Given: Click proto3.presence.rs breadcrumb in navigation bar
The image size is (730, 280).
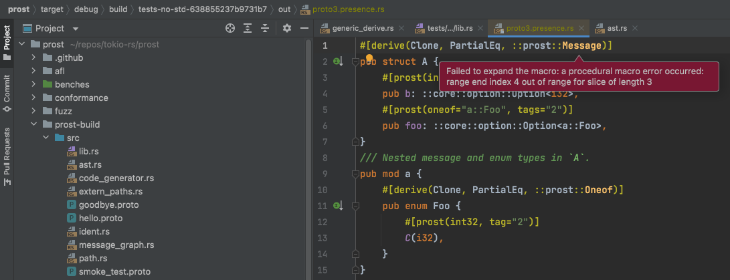Looking at the screenshot, I should tap(342, 9).
